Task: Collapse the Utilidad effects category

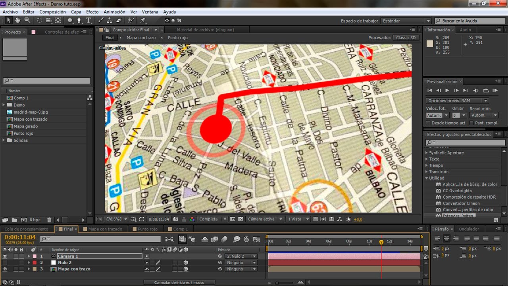Action: tap(427, 178)
